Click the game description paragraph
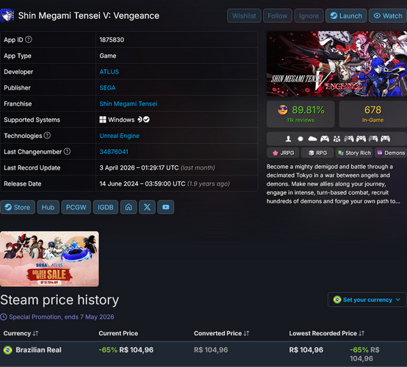The height and width of the screenshot is (367, 407). point(334,184)
